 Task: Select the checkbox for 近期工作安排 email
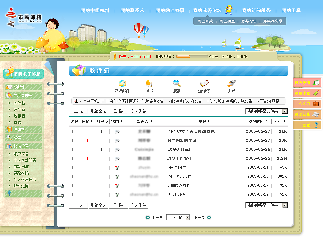pos(75,158)
